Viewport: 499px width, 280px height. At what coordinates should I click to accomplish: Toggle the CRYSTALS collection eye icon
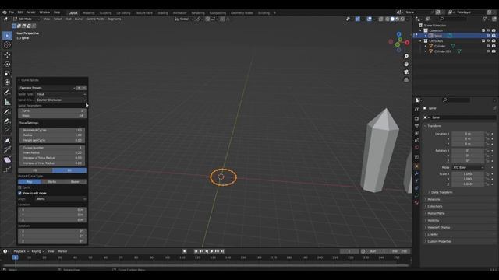coord(488,40)
